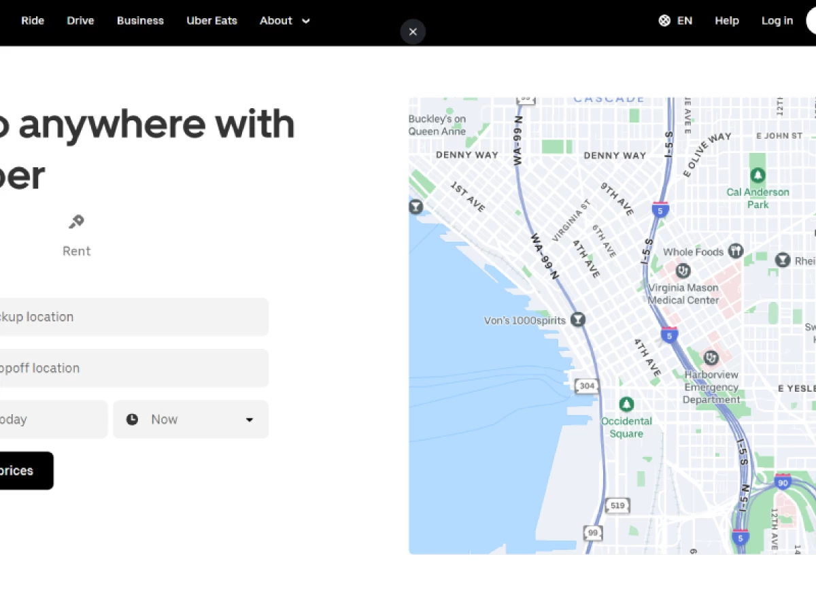
Task: Click the Cal Anderson Park text label
Action: pyautogui.click(x=758, y=198)
